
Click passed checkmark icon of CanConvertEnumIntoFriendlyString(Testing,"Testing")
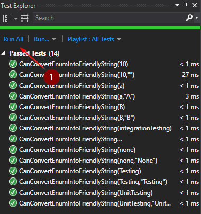(x=13, y=182)
